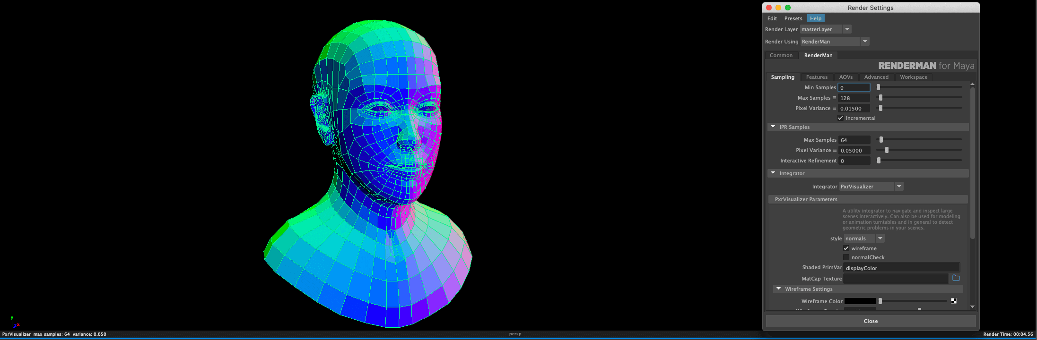Click the Pixel Variance field showing 0.01500
The height and width of the screenshot is (340, 1037).
[854, 108]
